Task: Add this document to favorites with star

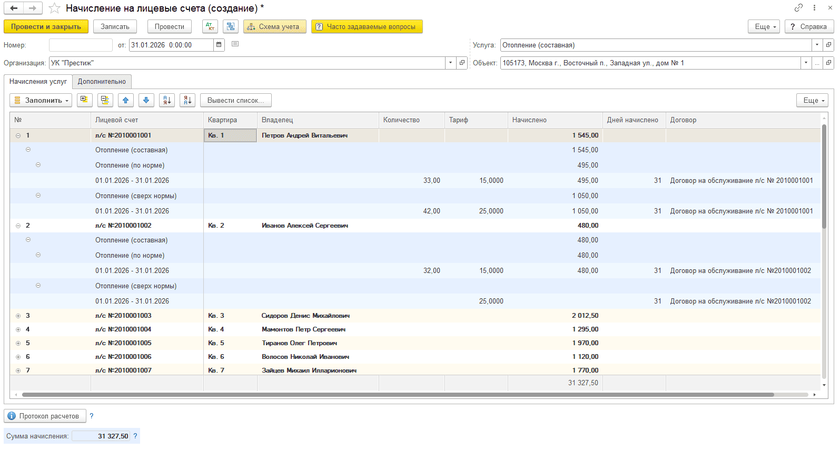Action: point(54,8)
